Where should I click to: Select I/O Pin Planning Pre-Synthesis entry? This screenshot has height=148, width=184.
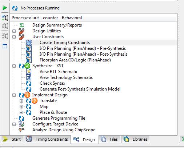pos(83,48)
